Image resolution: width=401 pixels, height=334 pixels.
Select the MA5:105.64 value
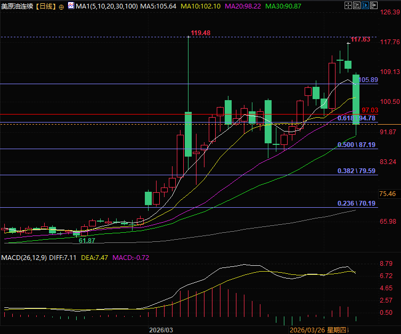click(158, 6)
